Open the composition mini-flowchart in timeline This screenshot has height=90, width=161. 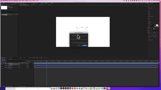coord(26,61)
